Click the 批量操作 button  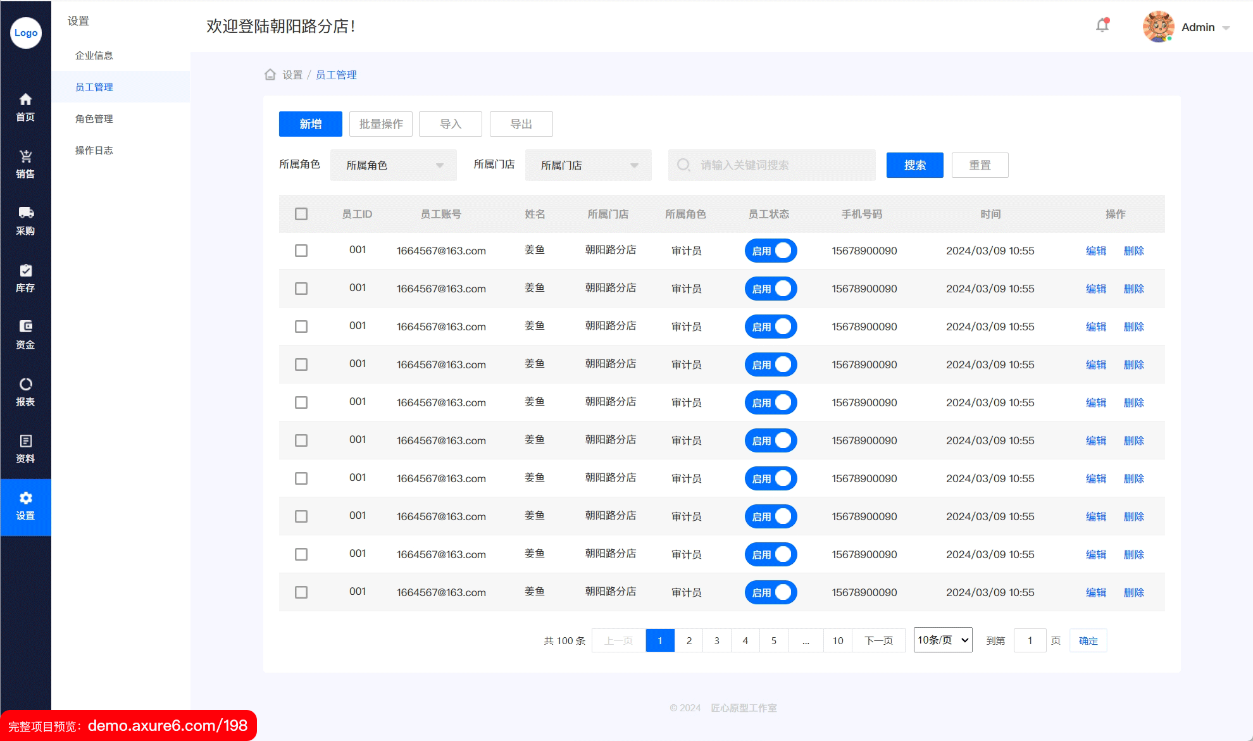(381, 124)
